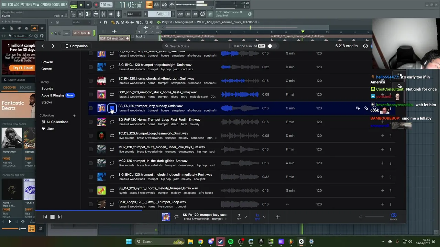Open more options for SS_DA_120_synth_chords_melody_trumpet
This screenshot has height=247, width=440.
coord(390,190)
